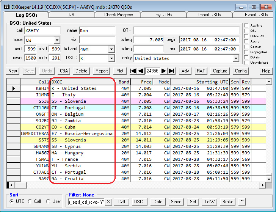Click the Adv button

pyautogui.click(x=185, y=71)
